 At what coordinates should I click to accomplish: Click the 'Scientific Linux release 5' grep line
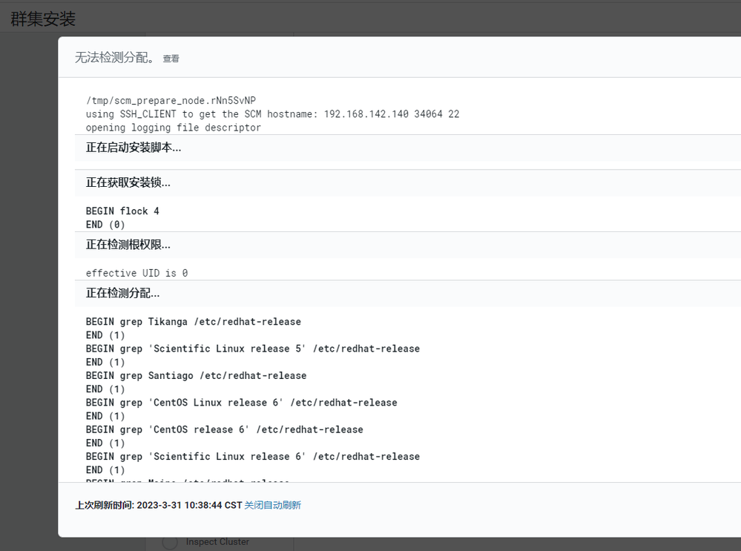pyautogui.click(x=253, y=349)
